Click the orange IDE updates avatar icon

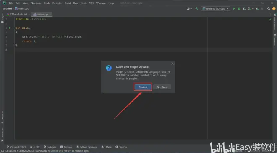pyautogui.click(x=274, y=9)
